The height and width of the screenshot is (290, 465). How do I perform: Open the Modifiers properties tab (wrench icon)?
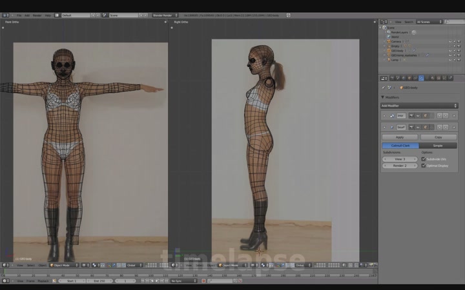click(421, 78)
